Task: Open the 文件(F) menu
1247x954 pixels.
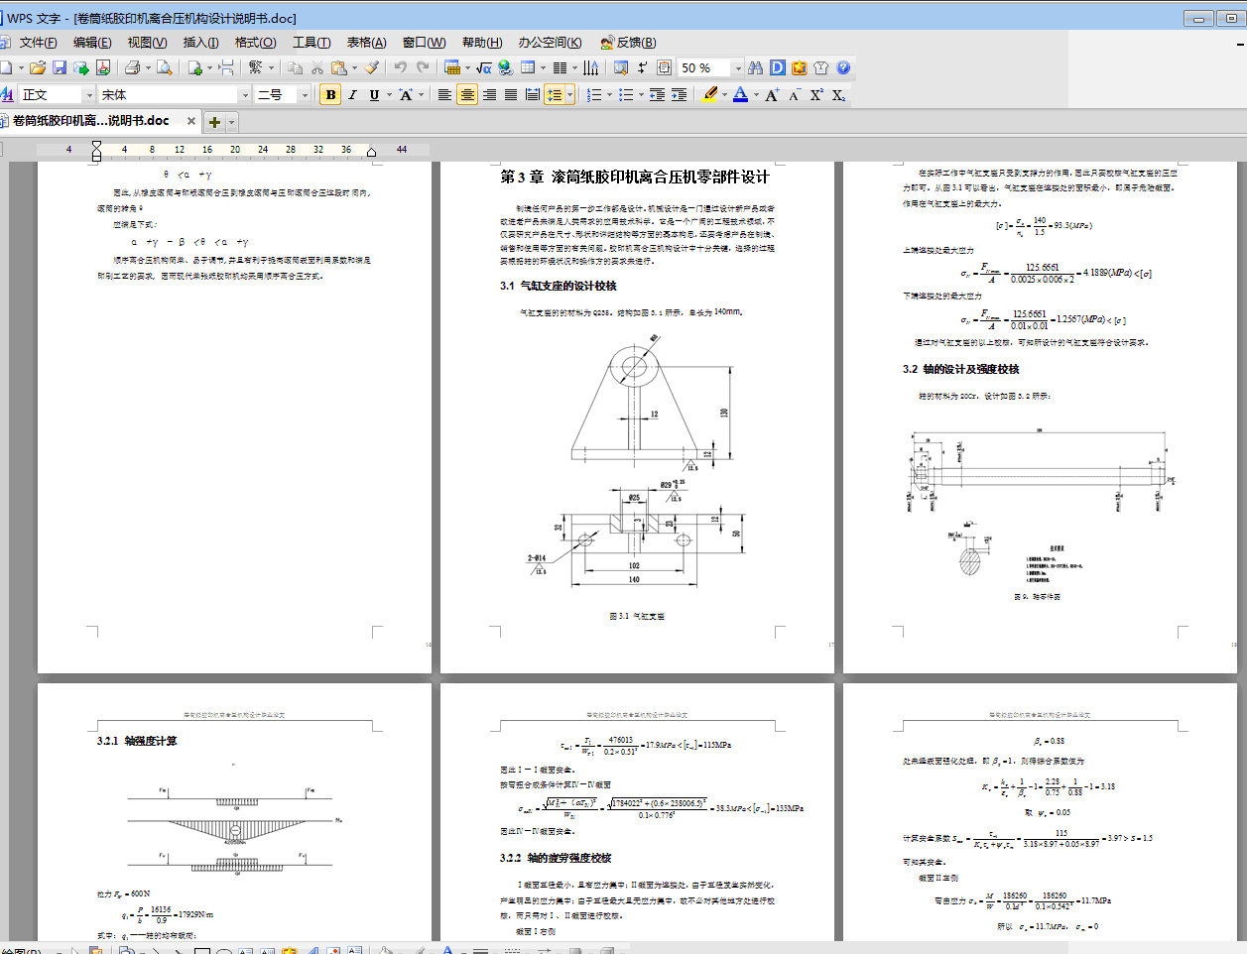Action: point(38,43)
